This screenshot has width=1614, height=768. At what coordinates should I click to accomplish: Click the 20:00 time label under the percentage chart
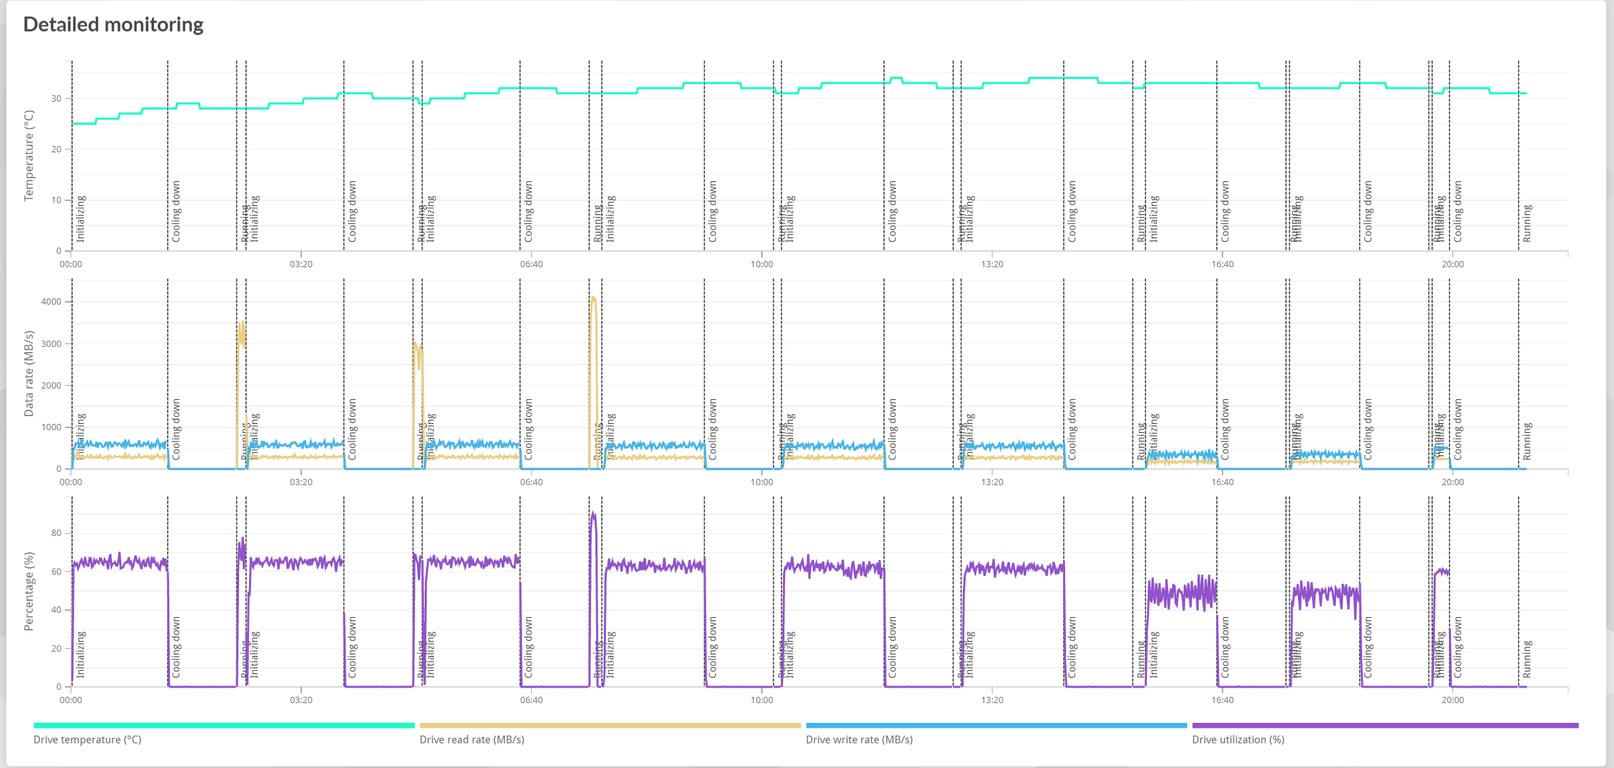1452,700
